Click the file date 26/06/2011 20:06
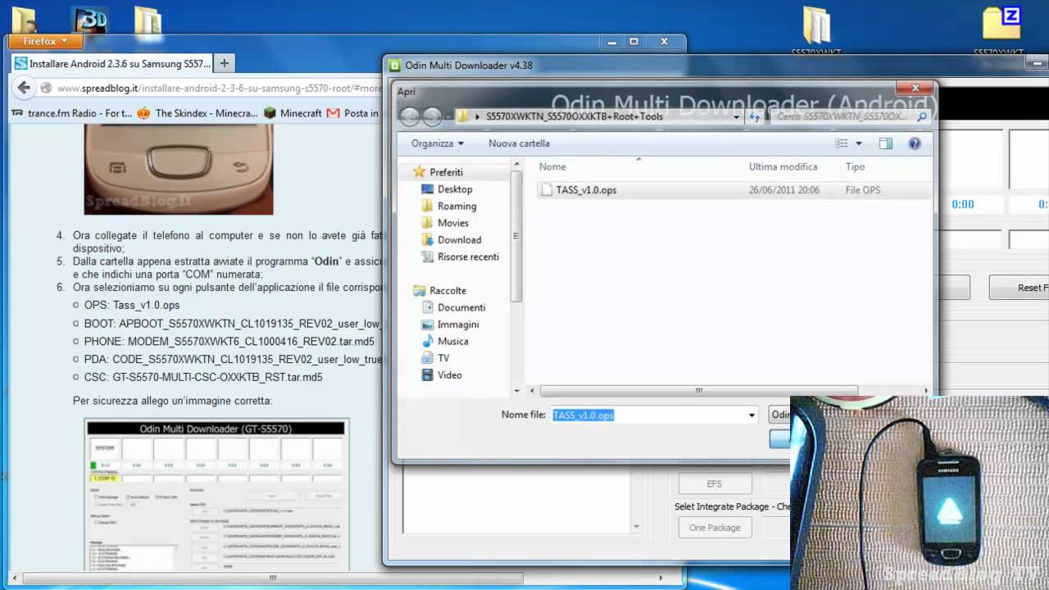The width and height of the screenshot is (1049, 590). (783, 190)
